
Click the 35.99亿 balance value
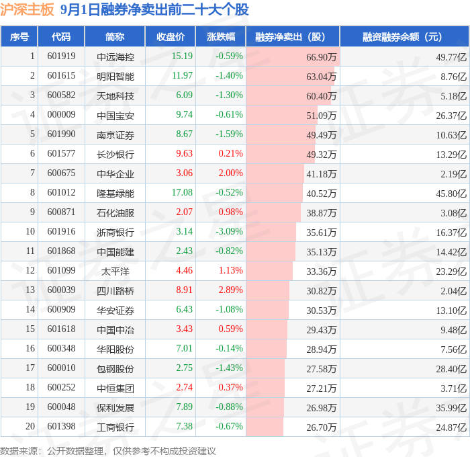coord(451,408)
